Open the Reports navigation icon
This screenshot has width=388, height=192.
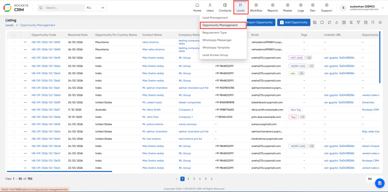[x=273, y=8]
